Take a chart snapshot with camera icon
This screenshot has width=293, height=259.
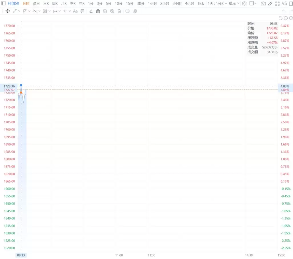coord(263,3)
